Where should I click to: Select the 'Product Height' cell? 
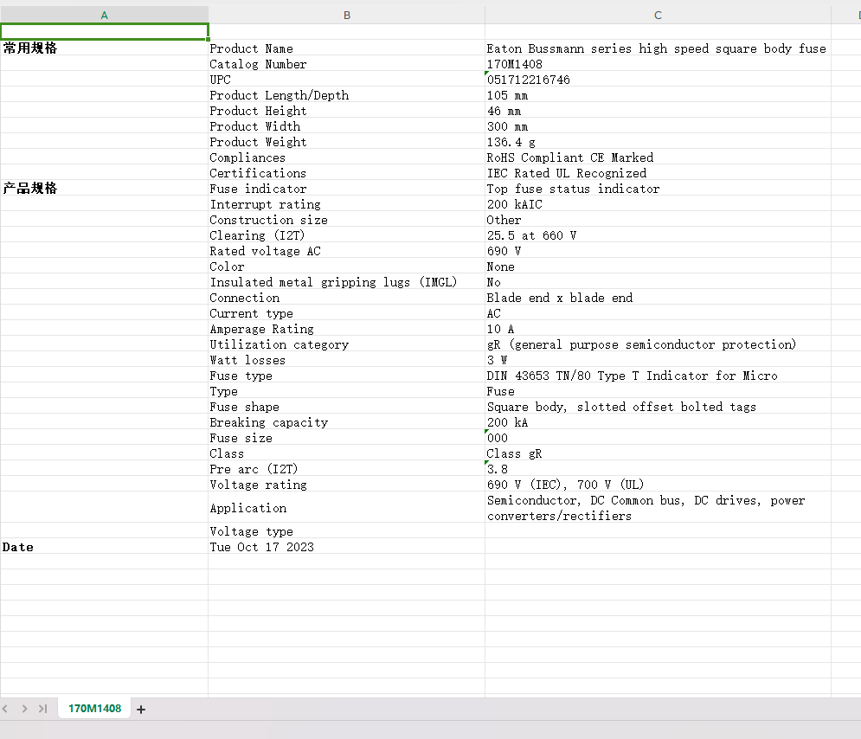(346, 111)
